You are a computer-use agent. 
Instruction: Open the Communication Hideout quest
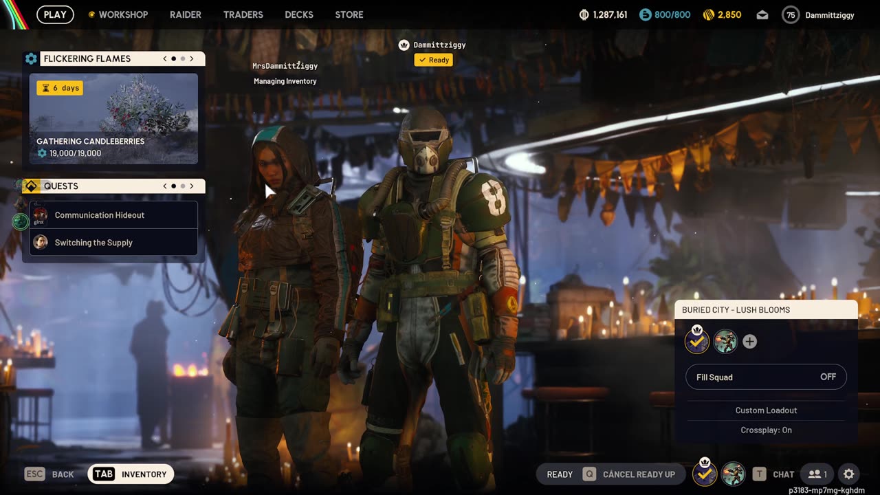113,215
